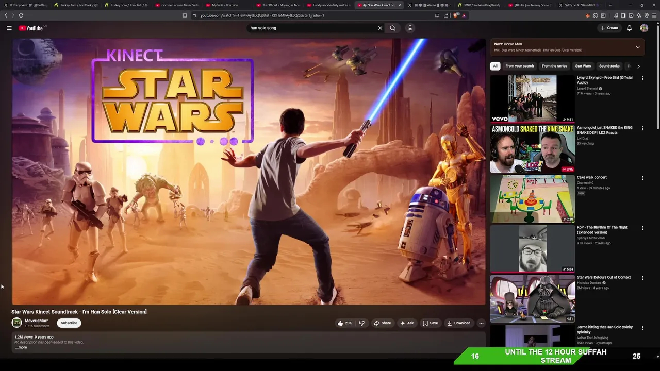Open the notifications bell

(629, 28)
